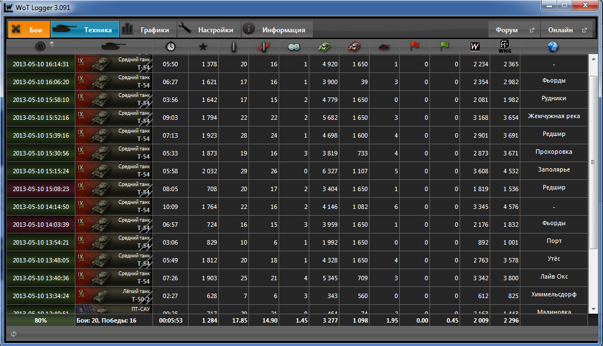Click the T-50-2 light tank thumbnail
Screen dimensions: 603x346
tap(114, 296)
